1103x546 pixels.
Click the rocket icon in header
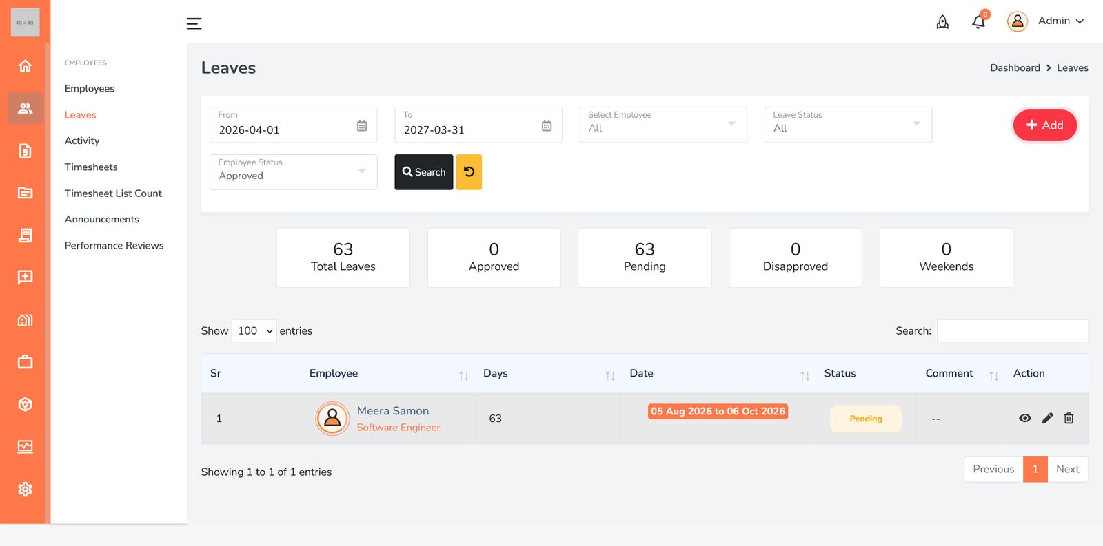942,23
